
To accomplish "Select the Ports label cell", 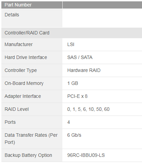I will click(32, 122).
